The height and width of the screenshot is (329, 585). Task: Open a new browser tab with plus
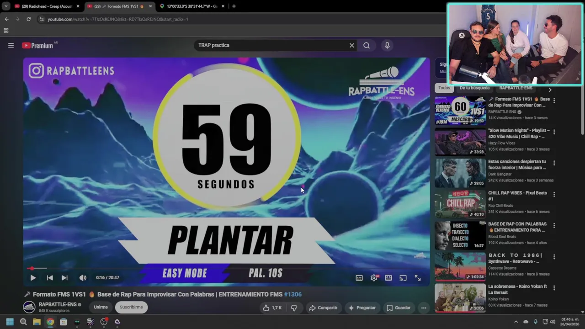pos(234,6)
